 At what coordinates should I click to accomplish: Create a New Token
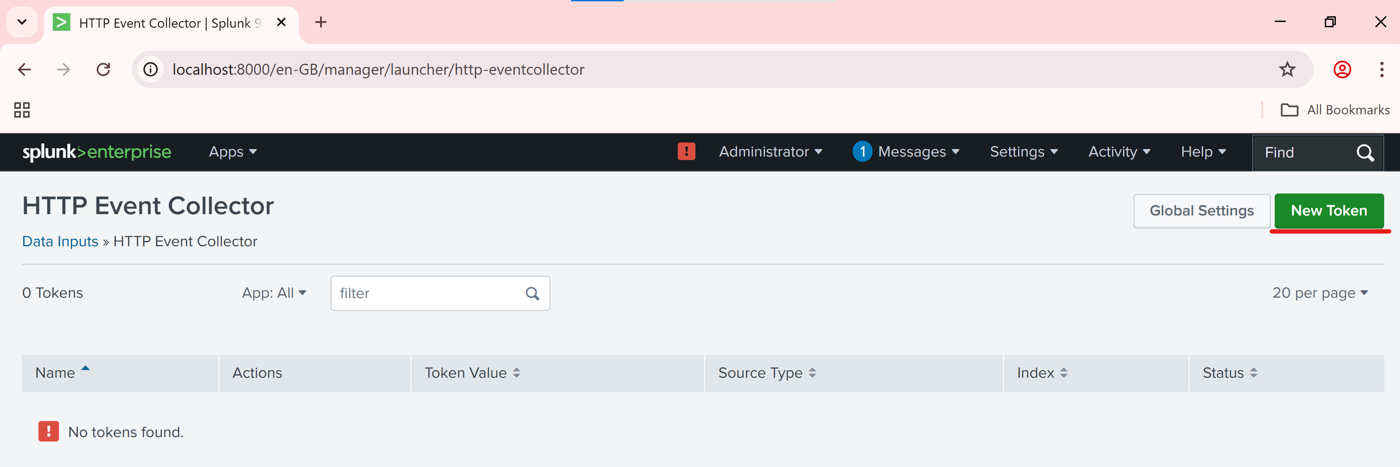[1328, 211]
